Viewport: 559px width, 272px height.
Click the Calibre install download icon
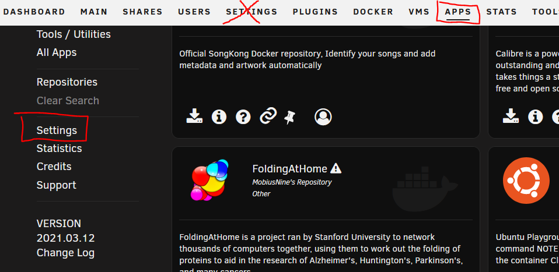(x=511, y=116)
